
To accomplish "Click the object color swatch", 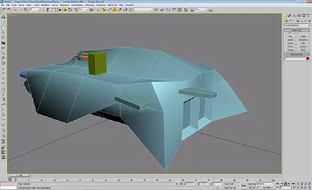I will (x=308, y=58).
